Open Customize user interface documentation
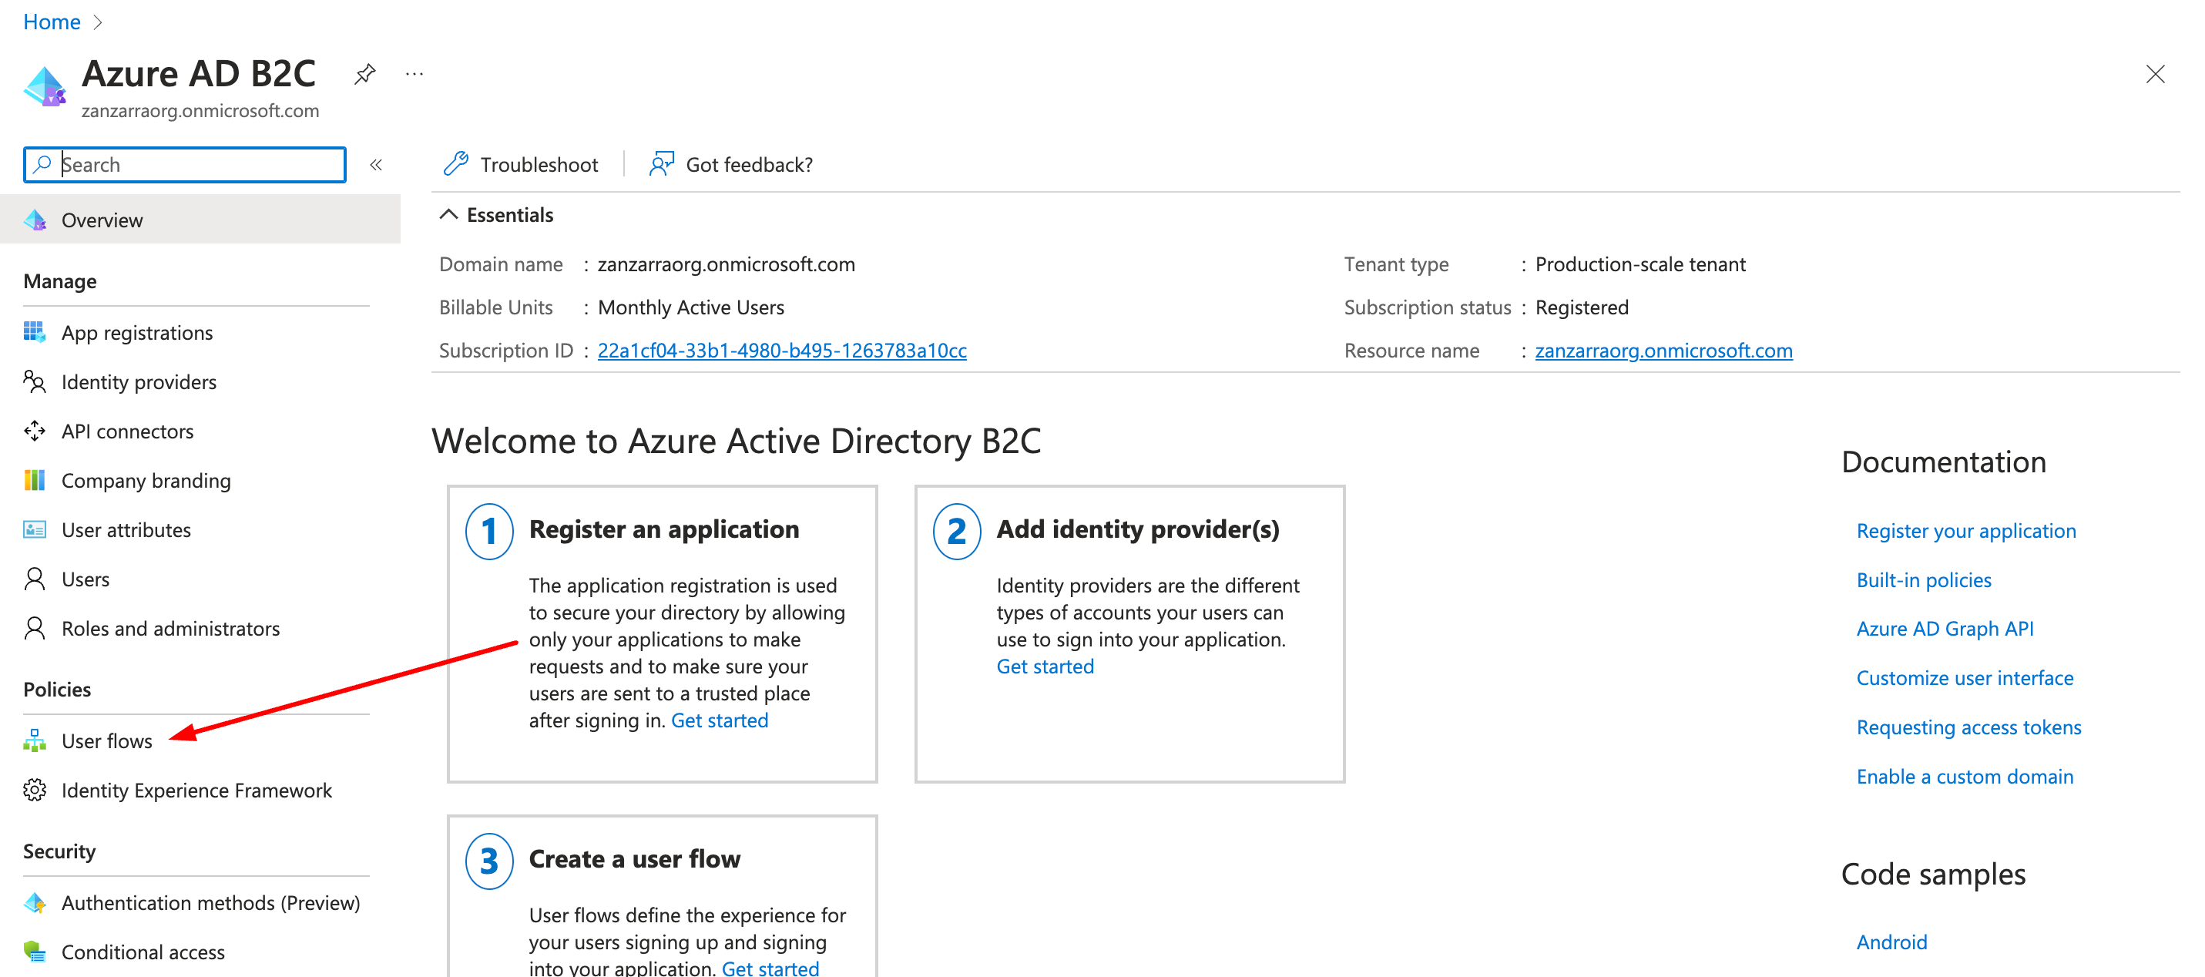 point(1965,677)
